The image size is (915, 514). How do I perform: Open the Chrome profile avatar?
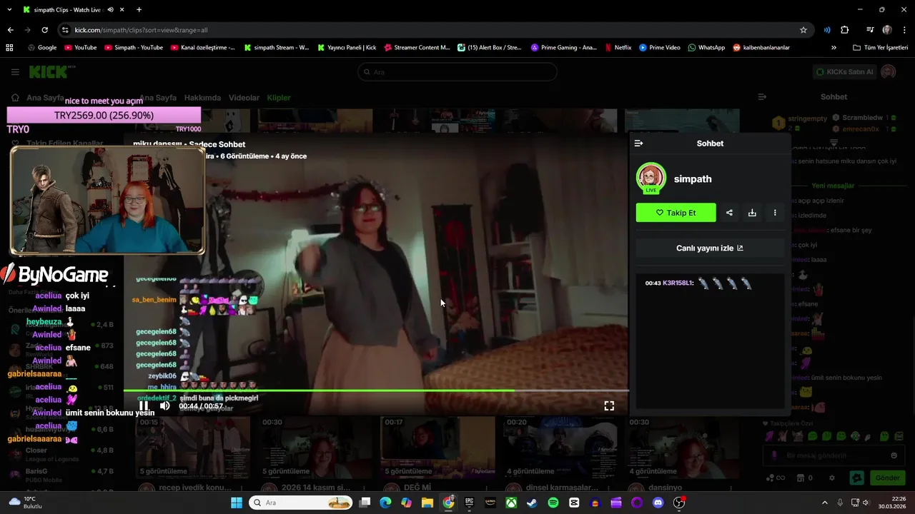pyautogui.click(x=887, y=30)
